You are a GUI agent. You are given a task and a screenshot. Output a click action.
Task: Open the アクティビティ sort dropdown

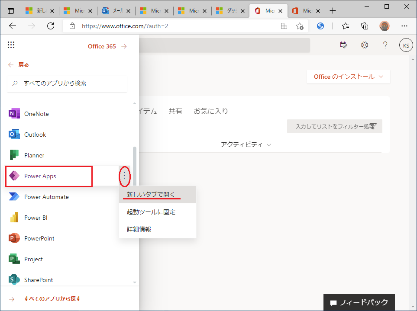(x=246, y=144)
